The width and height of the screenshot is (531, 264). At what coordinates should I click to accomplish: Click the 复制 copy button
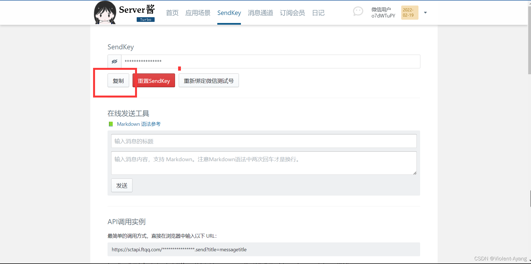(118, 81)
